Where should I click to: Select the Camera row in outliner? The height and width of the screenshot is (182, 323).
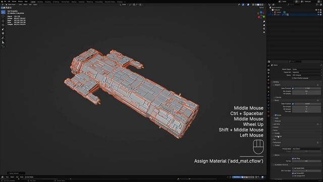pos(295,12)
